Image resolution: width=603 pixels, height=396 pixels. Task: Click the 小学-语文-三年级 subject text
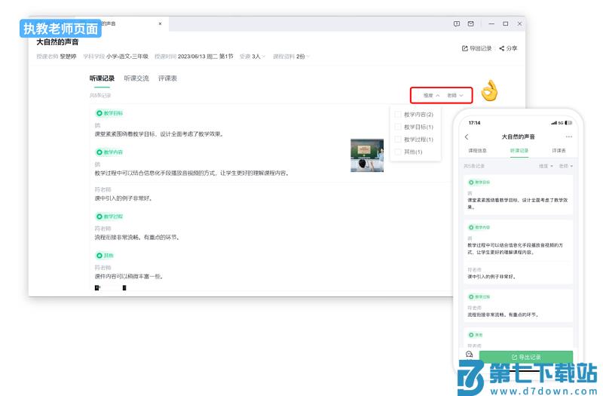coord(127,57)
